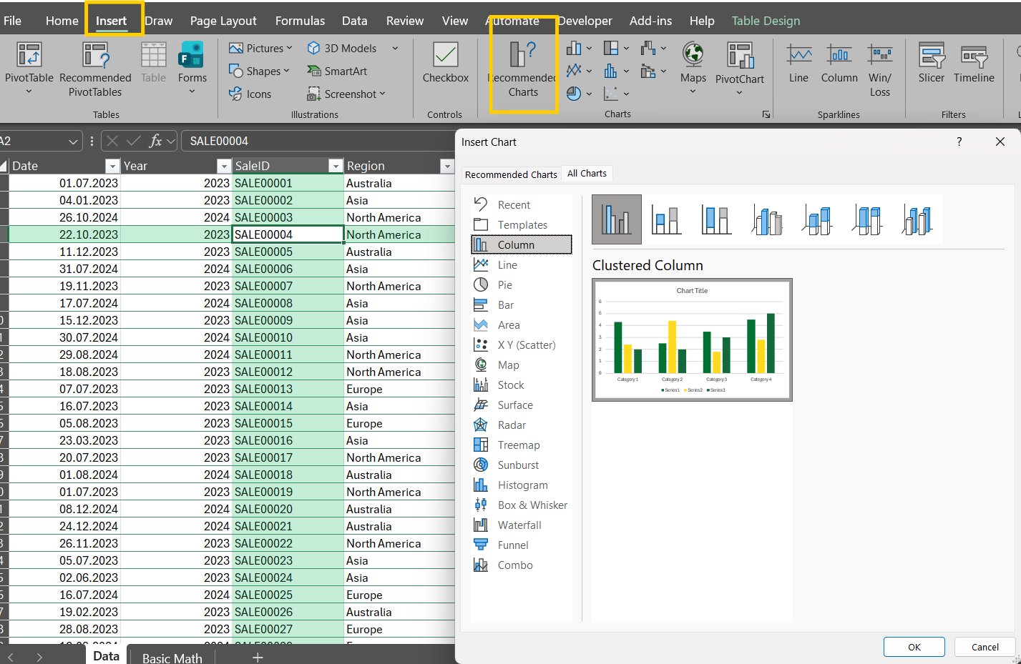Insert a Timeline filter

pos(974,63)
